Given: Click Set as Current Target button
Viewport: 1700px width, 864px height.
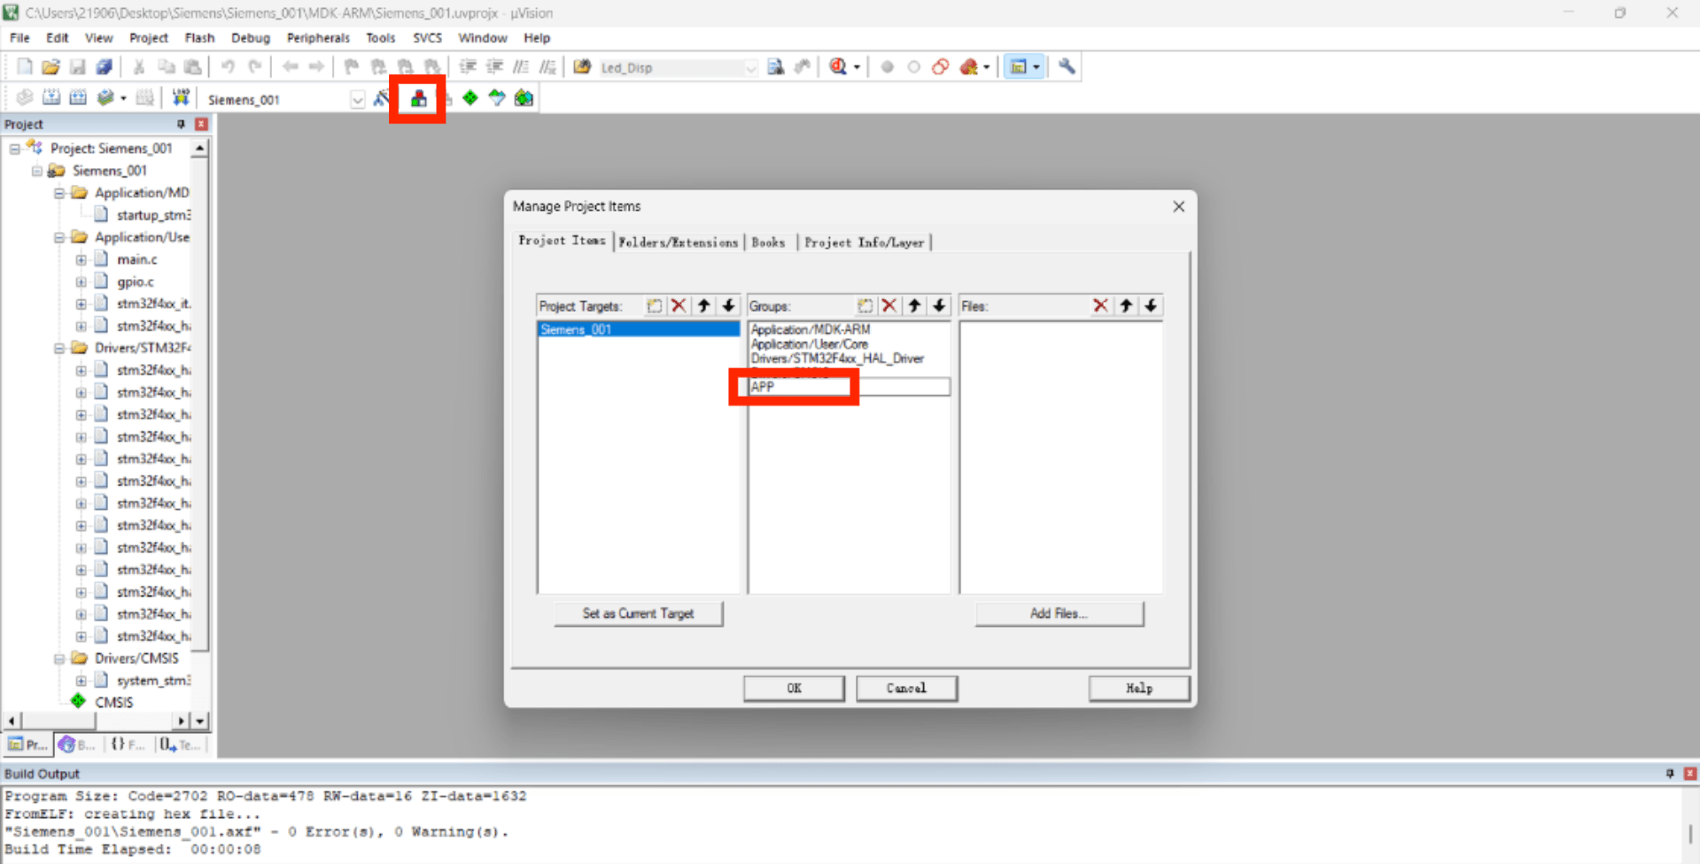Looking at the screenshot, I should [x=638, y=613].
